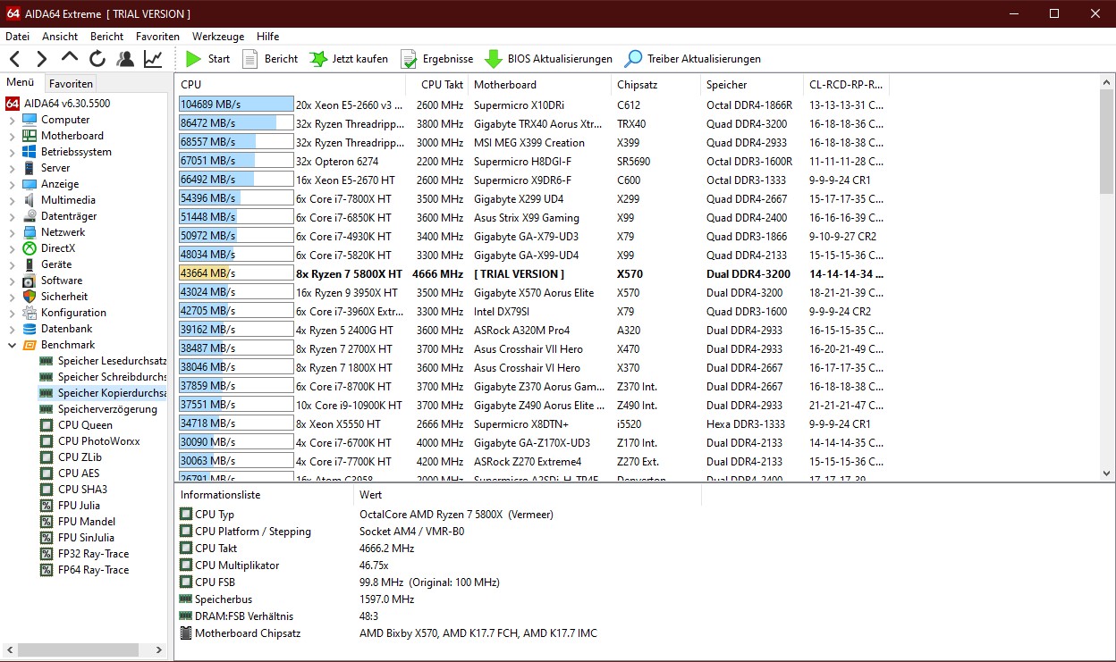Expand the Multimedia tree node
This screenshot has height=662, width=1116.
[12, 200]
